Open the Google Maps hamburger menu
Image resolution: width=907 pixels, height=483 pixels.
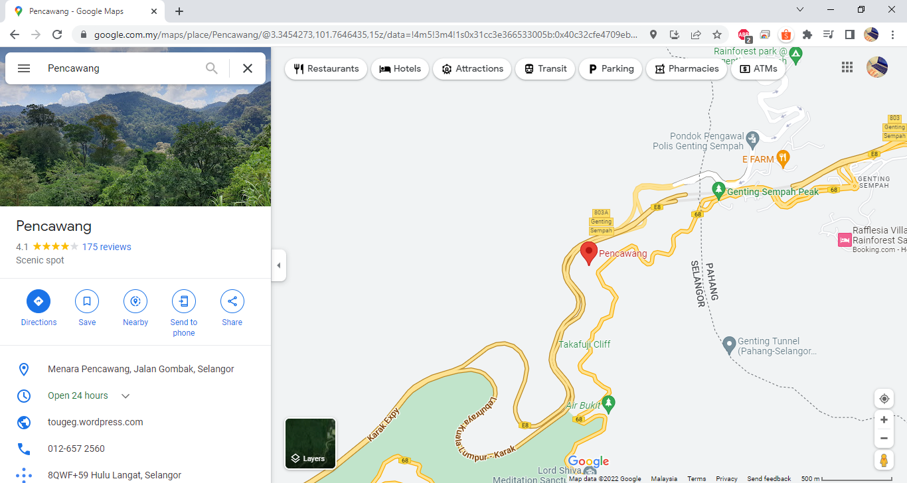(x=24, y=68)
